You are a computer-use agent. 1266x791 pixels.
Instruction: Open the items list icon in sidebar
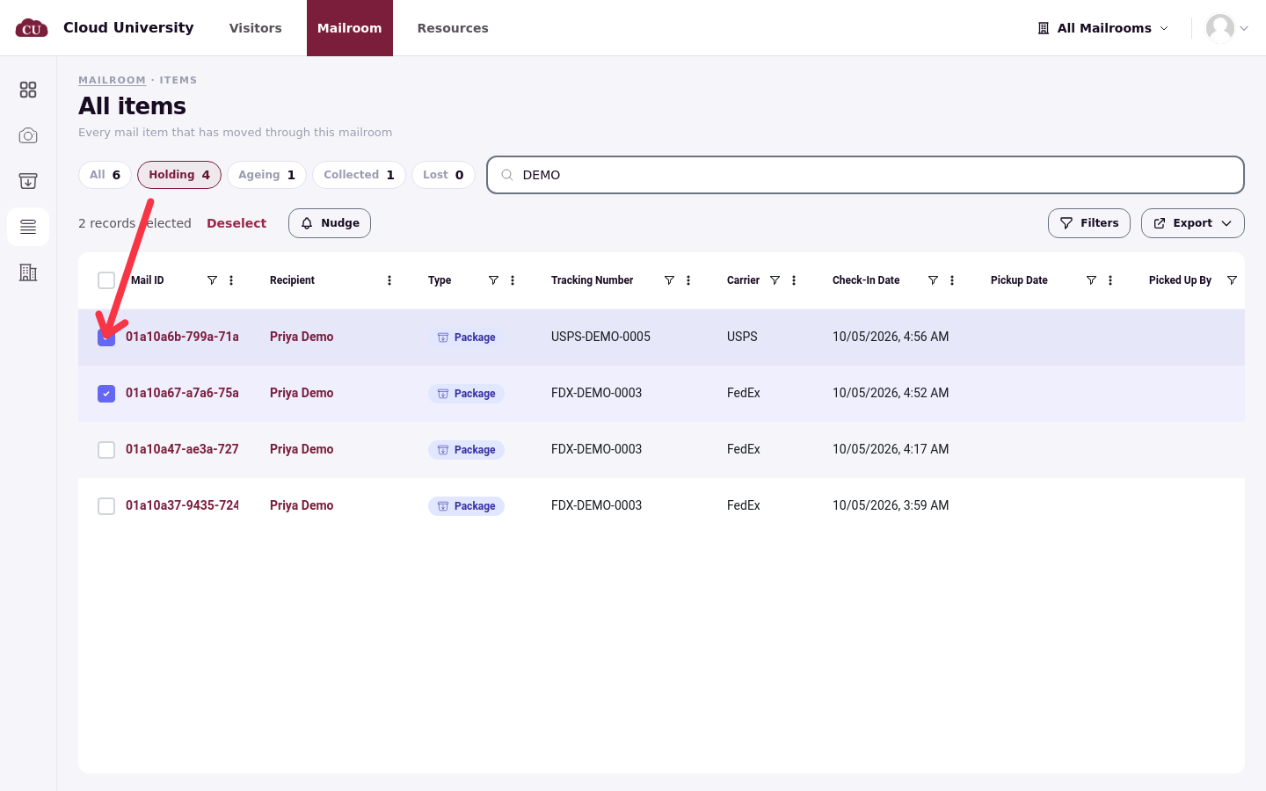click(28, 227)
